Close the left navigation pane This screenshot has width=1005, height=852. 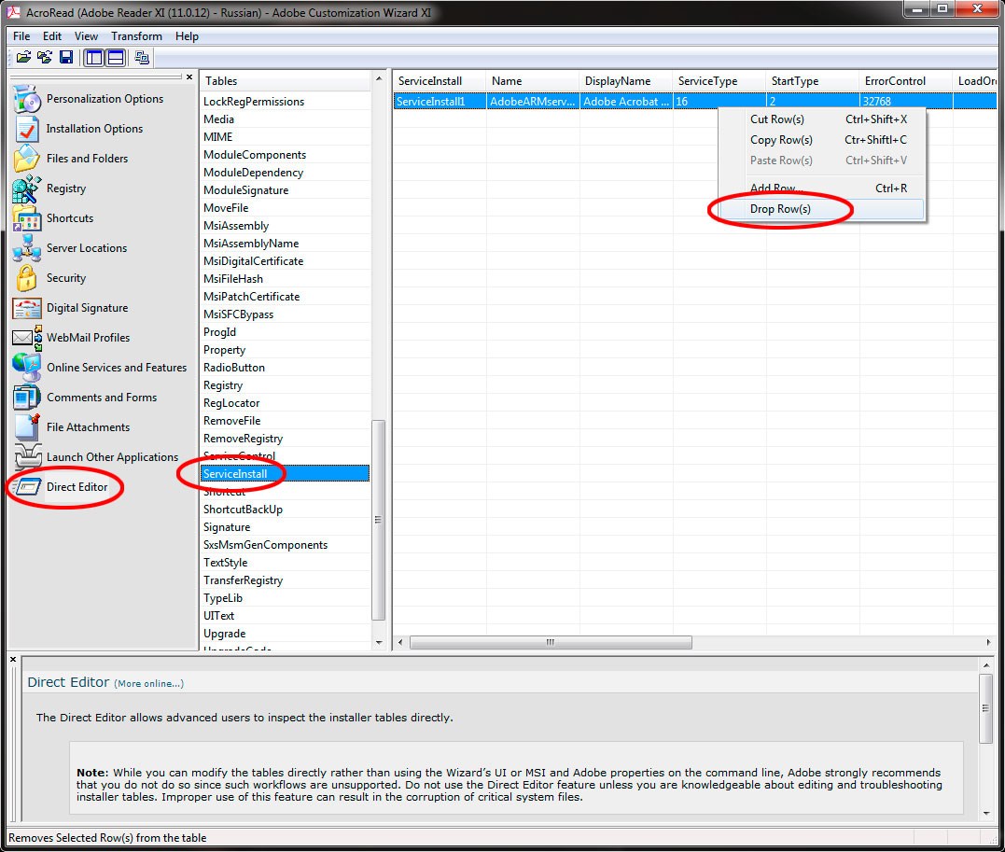189,77
